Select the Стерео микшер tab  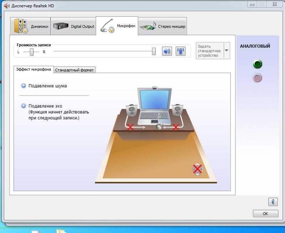pyautogui.click(x=162, y=26)
